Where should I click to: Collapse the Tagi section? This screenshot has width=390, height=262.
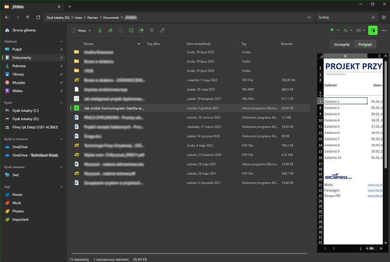pyautogui.click(x=61, y=187)
